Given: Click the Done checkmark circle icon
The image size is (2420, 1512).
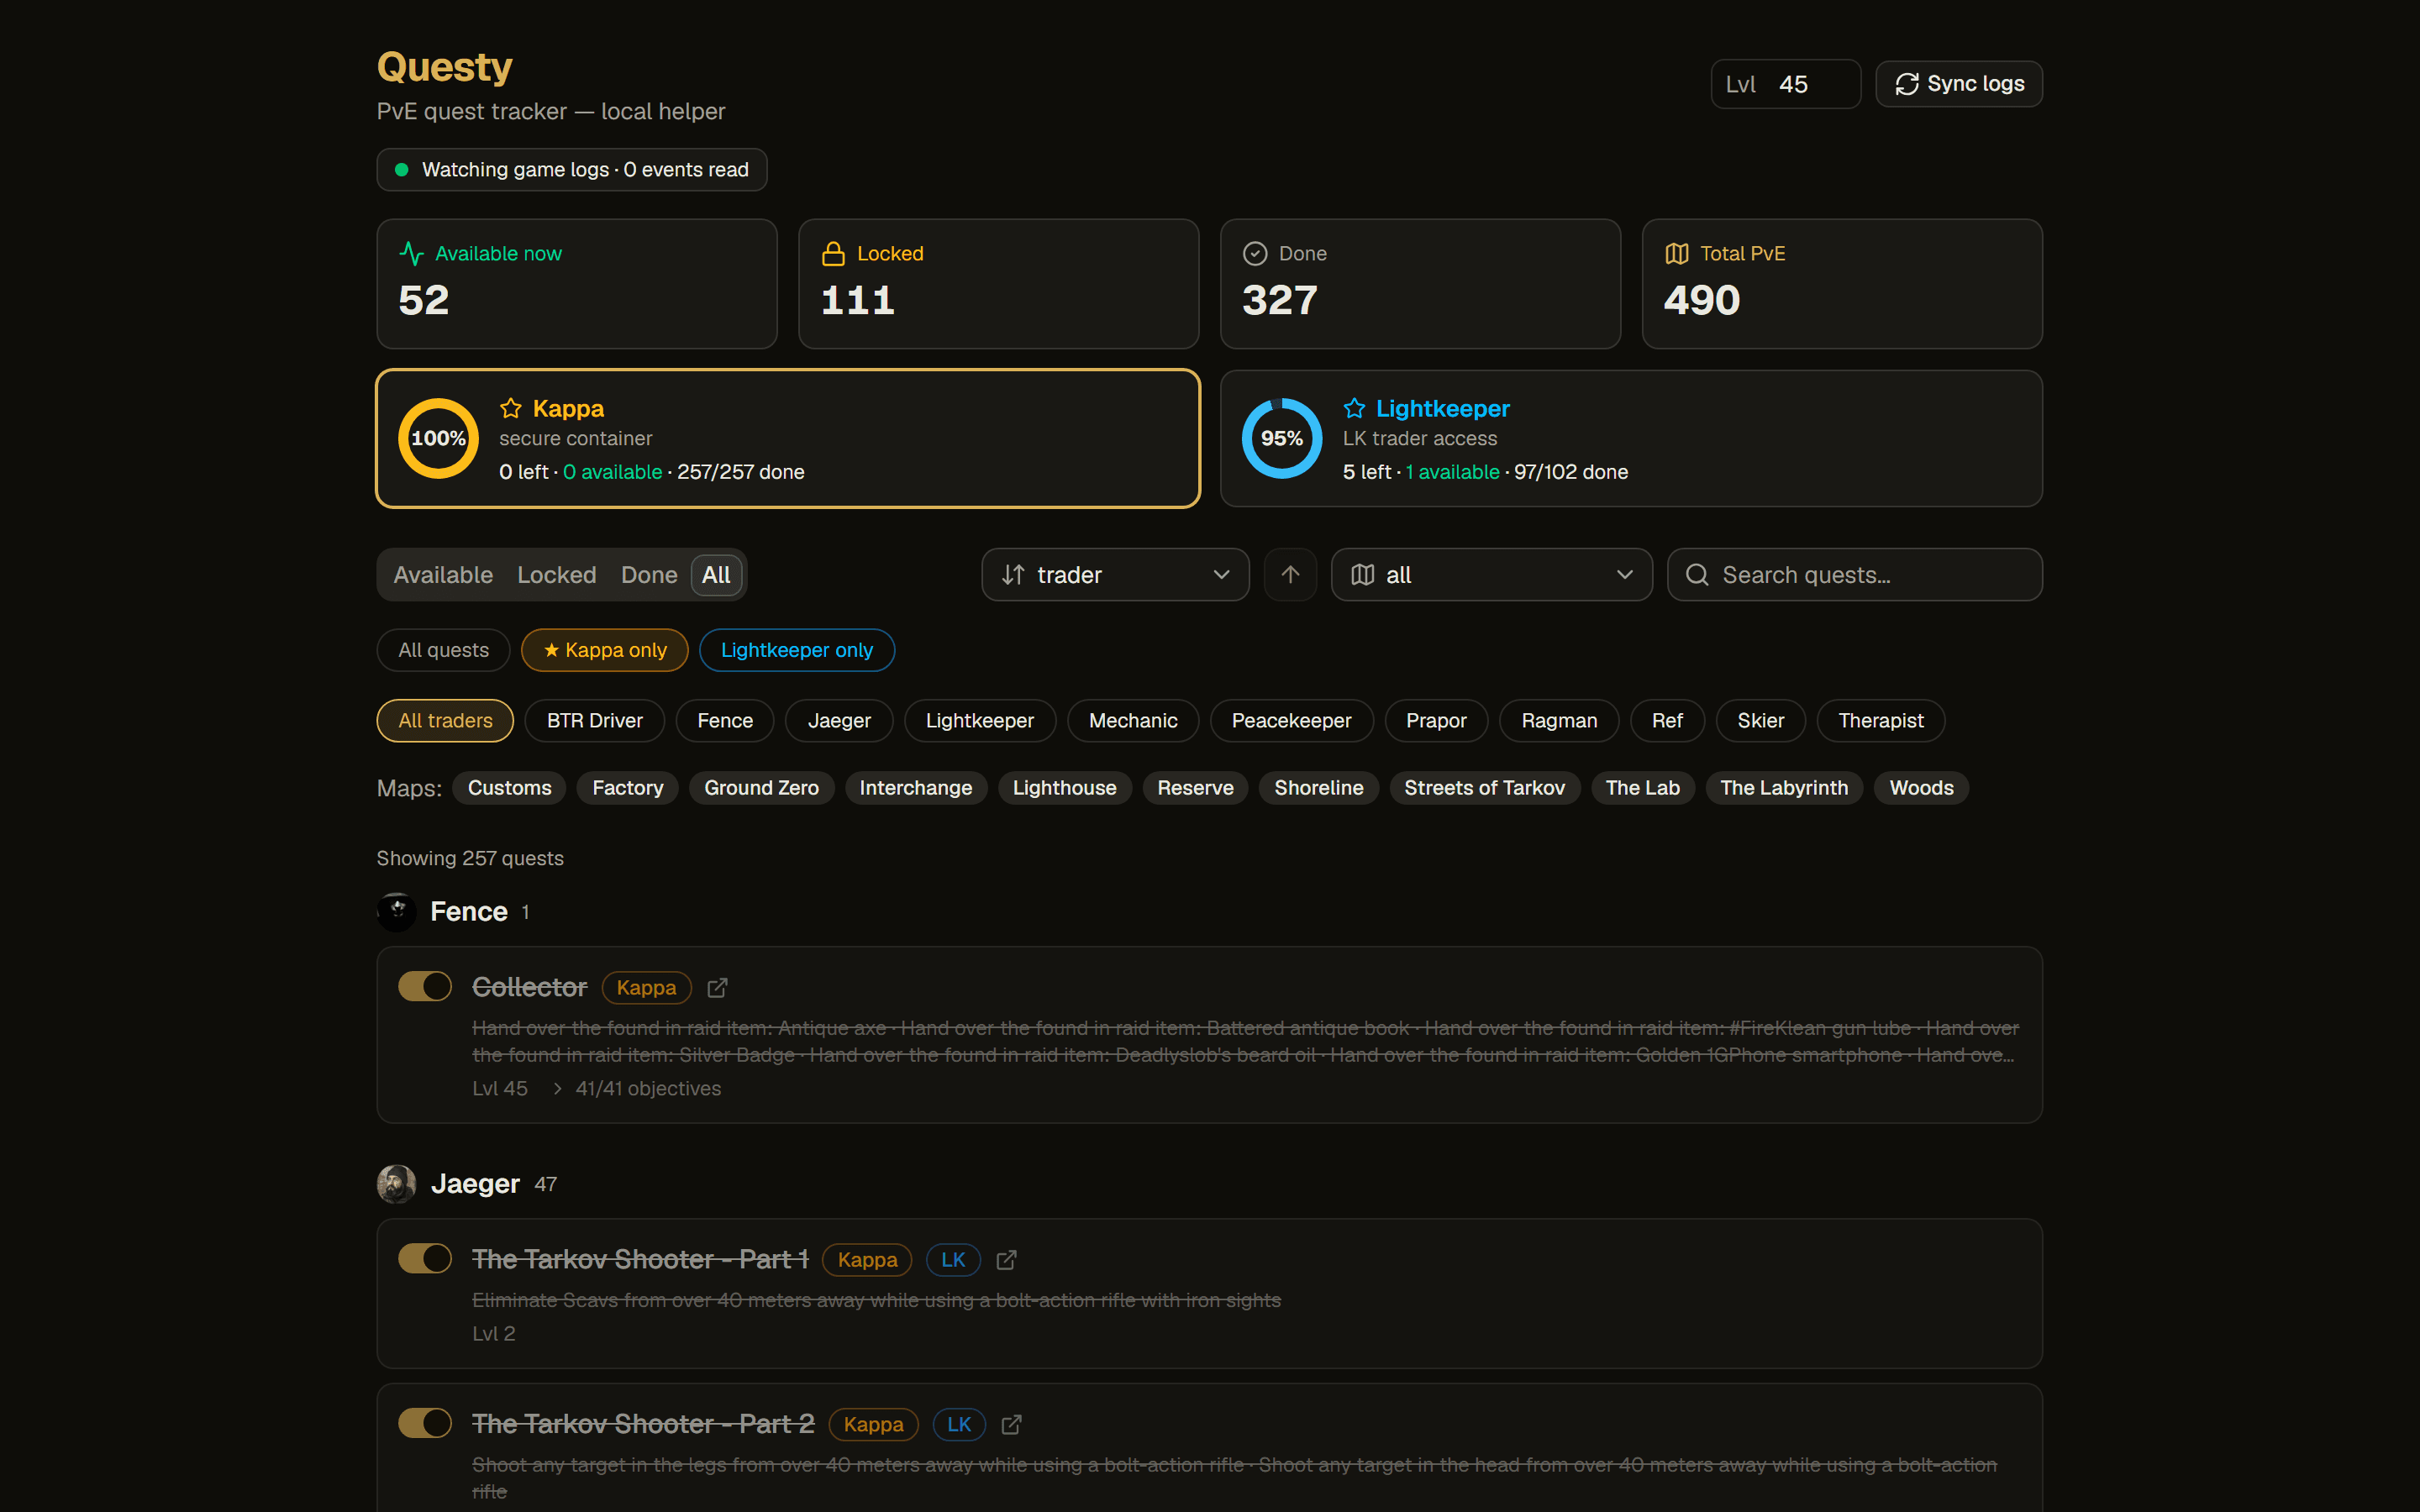Looking at the screenshot, I should [x=1255, y=254].
